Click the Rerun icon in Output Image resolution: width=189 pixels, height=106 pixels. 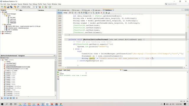point(58,72)
